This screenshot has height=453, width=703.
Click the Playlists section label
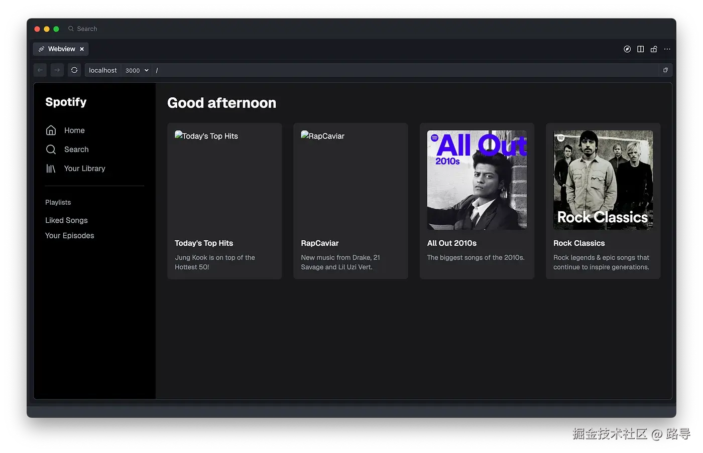tap(58, 202)
